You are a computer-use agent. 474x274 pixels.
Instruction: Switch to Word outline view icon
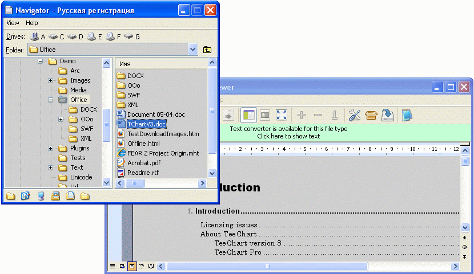click(x=142, y=266)
